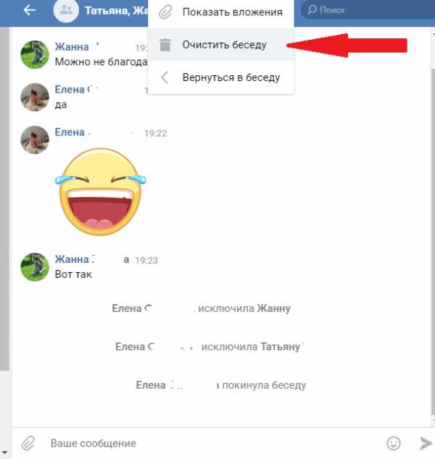Open the group chat avatar in the header
Image resolution: width=435 pixels, height=459 pixels.
click(66, 10)
